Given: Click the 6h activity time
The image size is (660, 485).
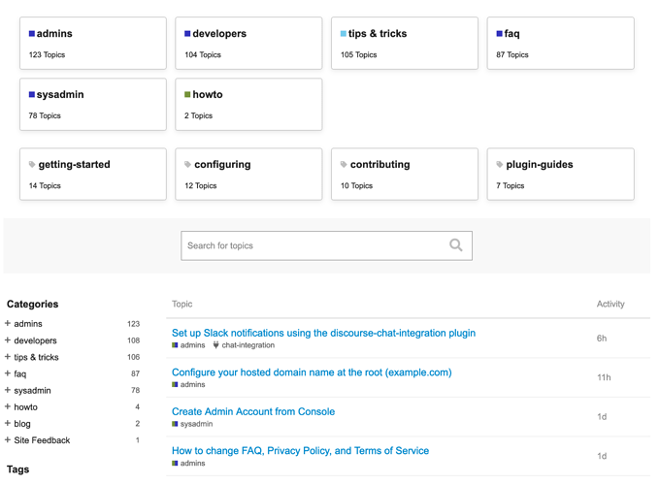Looking at the screenshot, I should (602, 339).
